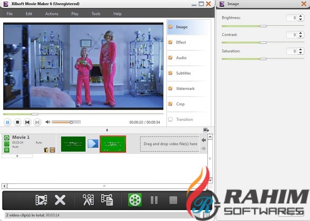This screenshot has height=221, width=310.
Task: Open the Actions menu
Action: (52, 13)
